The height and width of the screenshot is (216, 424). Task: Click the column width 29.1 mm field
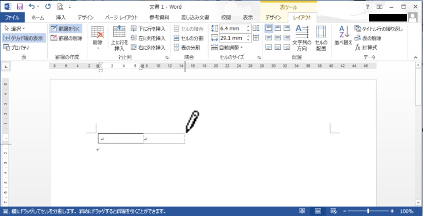pyautogui.click(x=232, y=38)
